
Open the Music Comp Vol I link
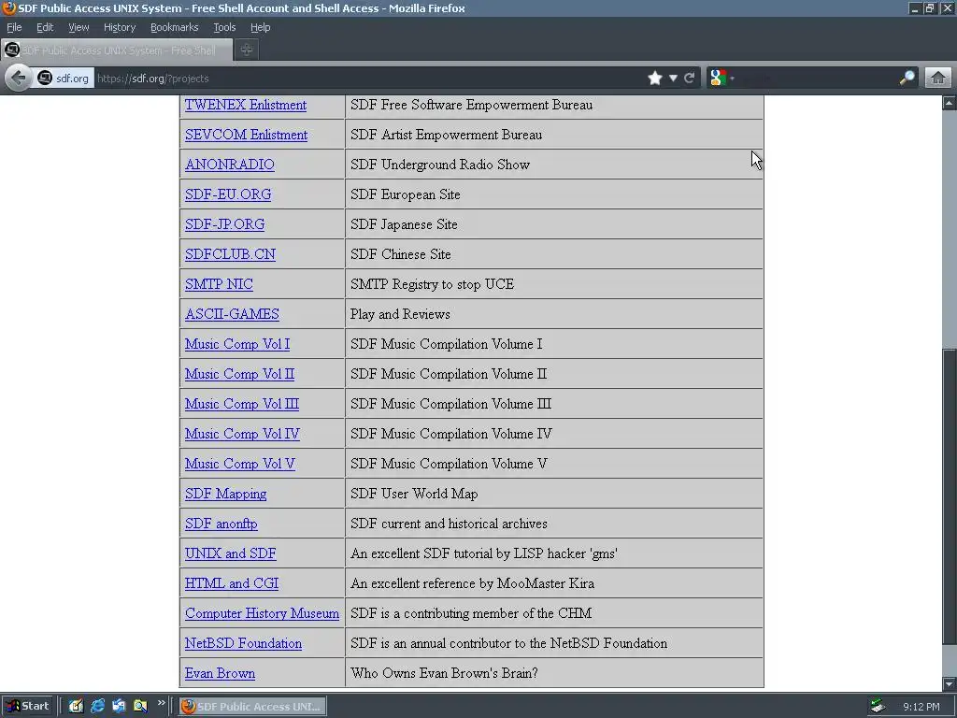click(237, 344)
